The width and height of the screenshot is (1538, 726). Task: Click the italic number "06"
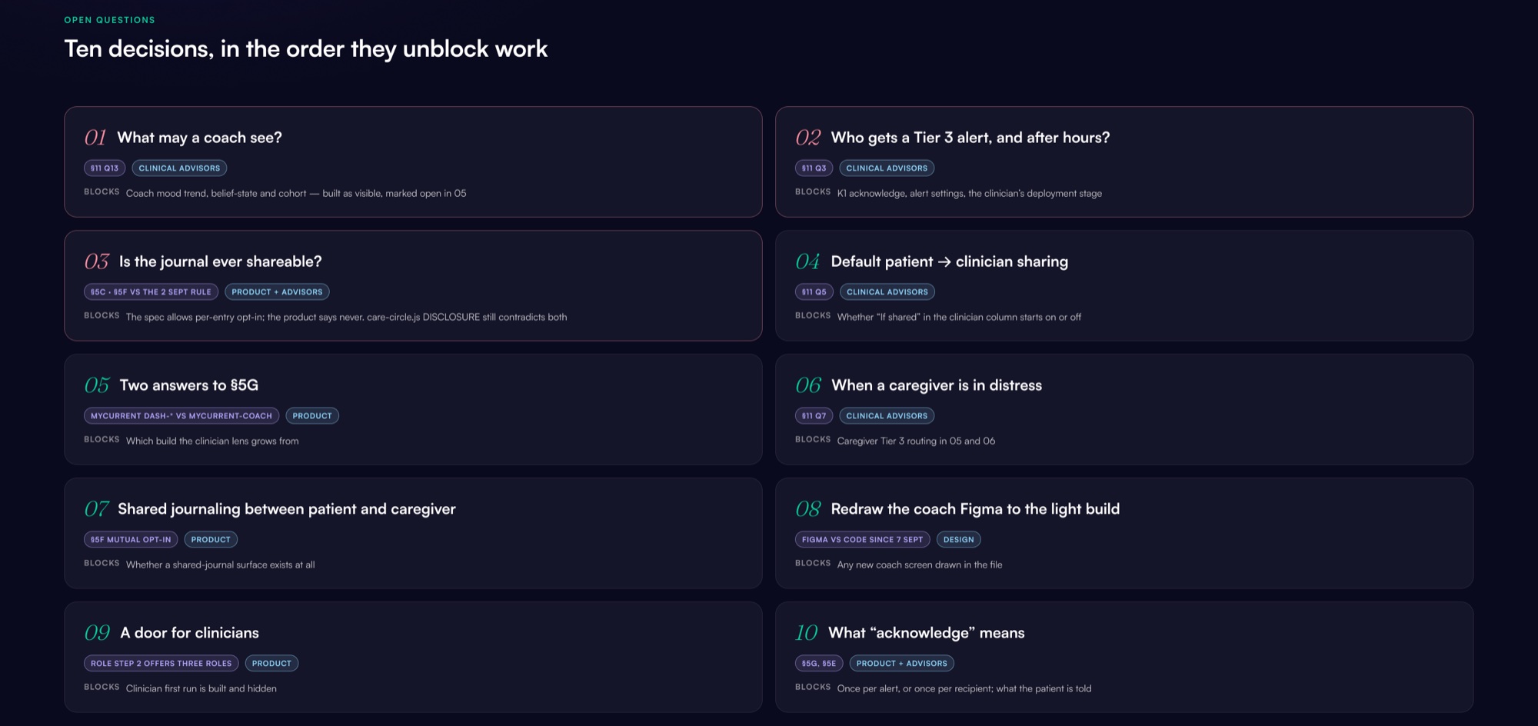click(808, 385)
